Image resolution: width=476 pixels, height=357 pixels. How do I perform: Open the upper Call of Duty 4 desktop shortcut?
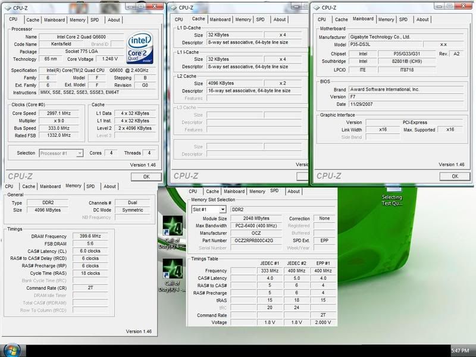pos(173,232)
